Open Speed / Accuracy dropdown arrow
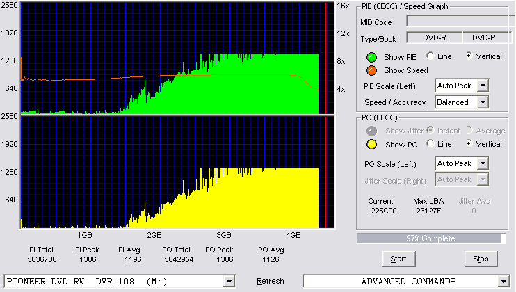Screen dimensions: 516x292 483,102
